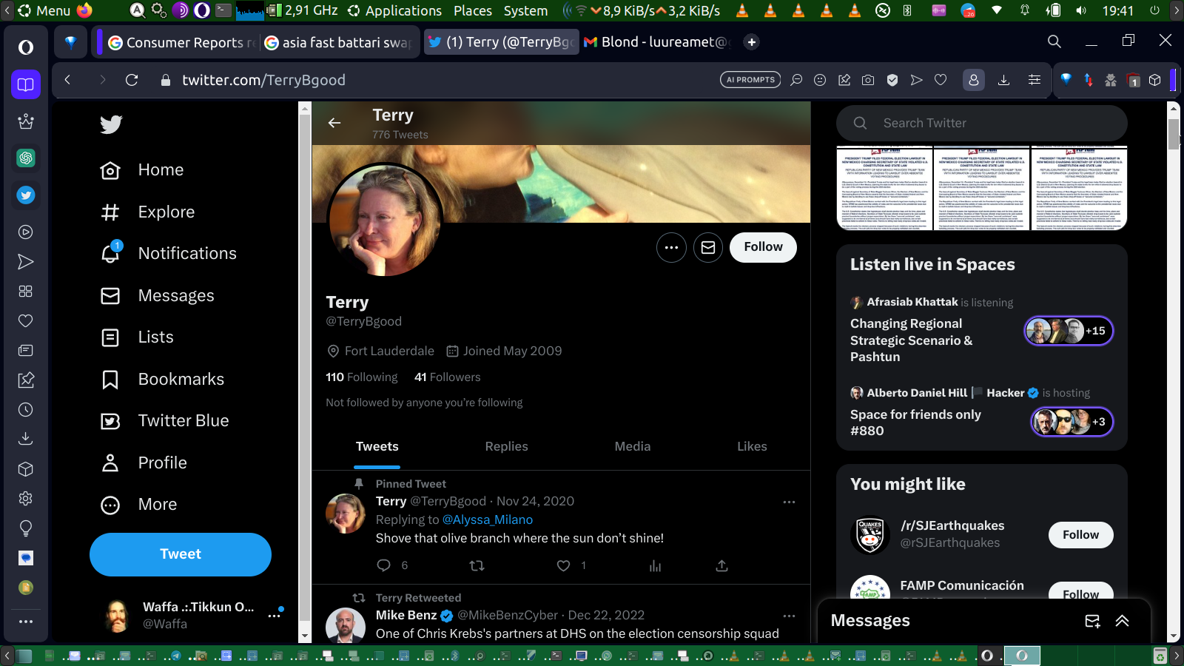1184x666 pixels.
Task: Open Twitter in the Opera sidebar
Action: [26, 195]
